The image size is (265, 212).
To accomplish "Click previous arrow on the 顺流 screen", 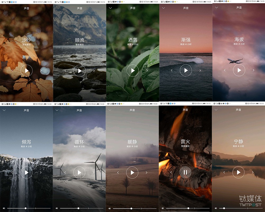I will pyautogui.click(x=66, y=71).
